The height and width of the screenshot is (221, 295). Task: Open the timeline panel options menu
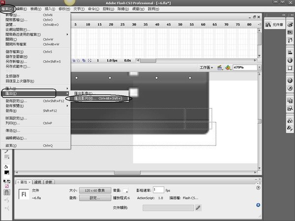coord(260,25)
